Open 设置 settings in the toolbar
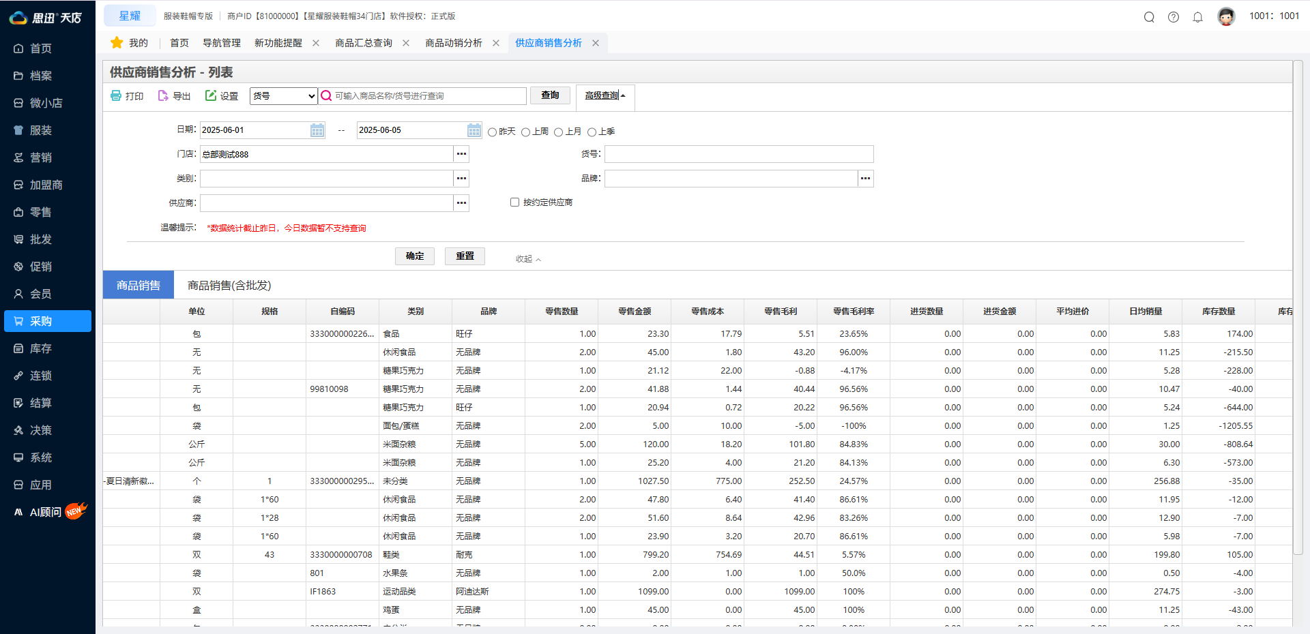Viewport: 1310px width, 634px height. coord(222,96)
